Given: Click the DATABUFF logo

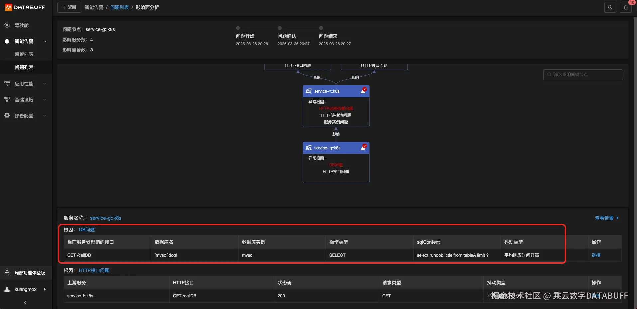Looking at the screenshot, I should coord(25,7).
